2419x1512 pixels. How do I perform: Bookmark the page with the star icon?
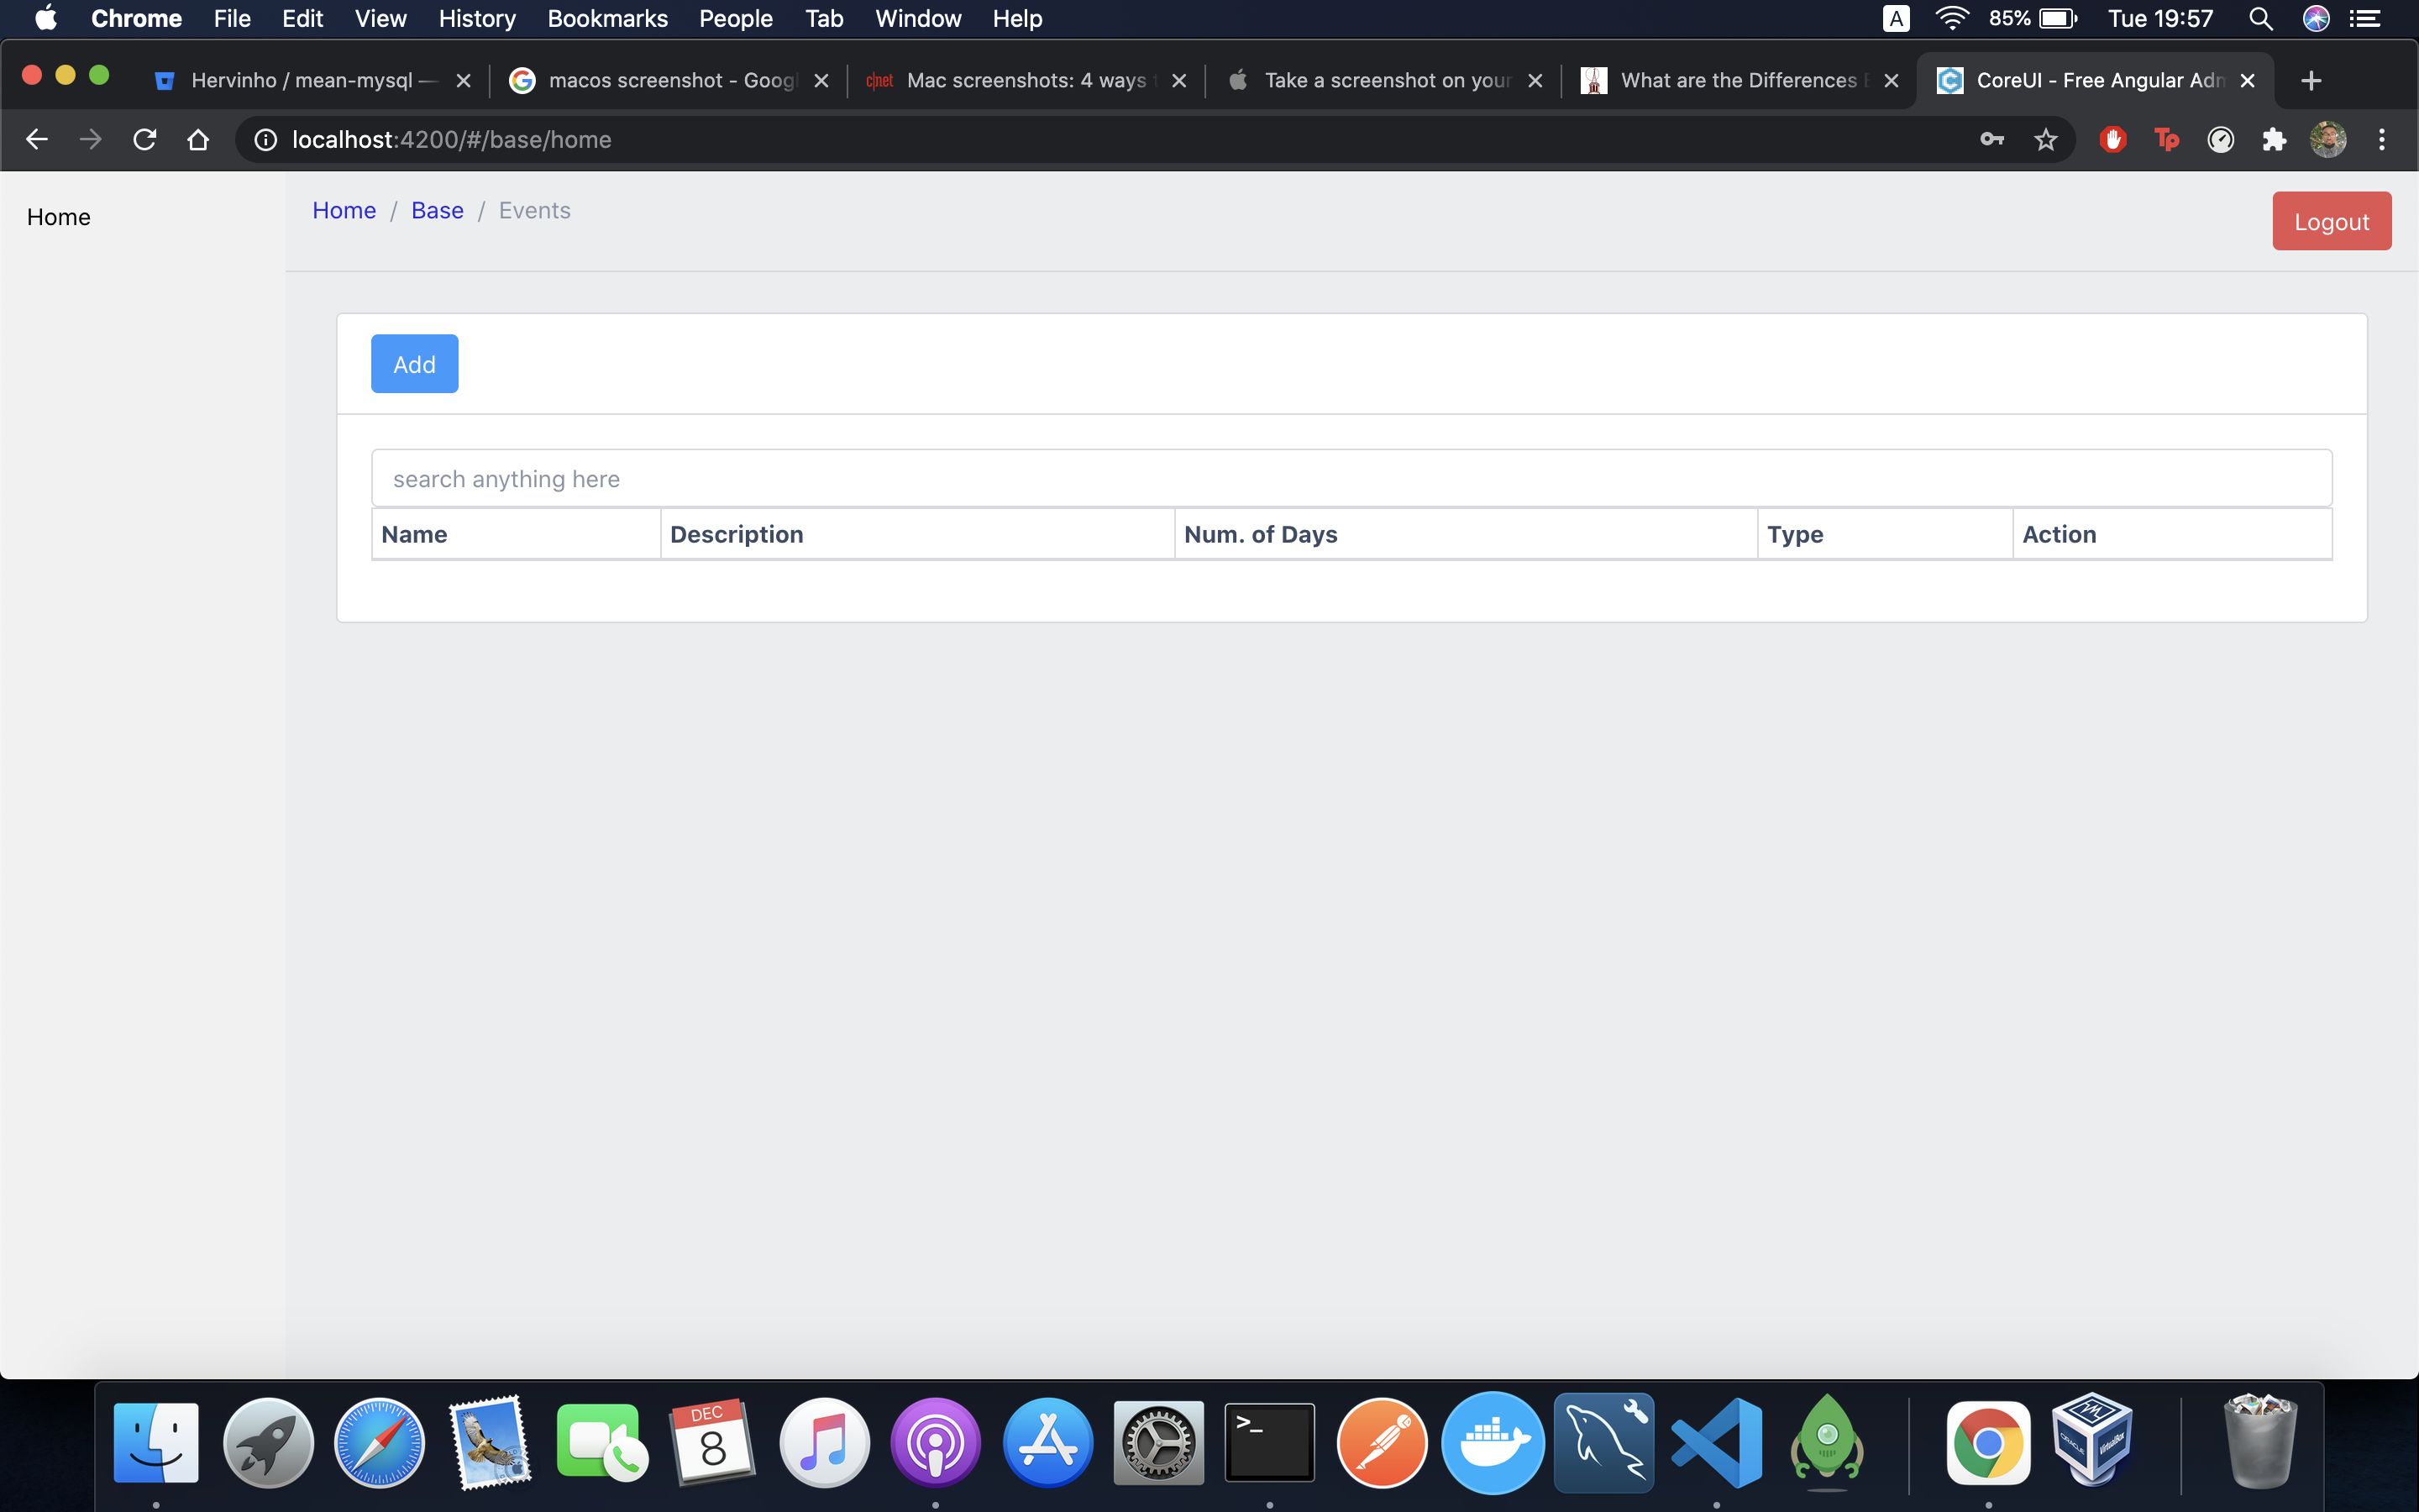click(2045, 140)
